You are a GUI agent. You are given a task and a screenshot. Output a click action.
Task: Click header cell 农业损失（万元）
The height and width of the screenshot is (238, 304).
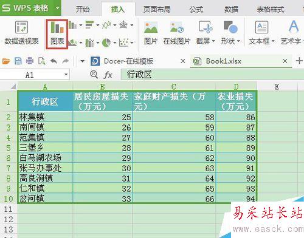[x=236, y=101]
